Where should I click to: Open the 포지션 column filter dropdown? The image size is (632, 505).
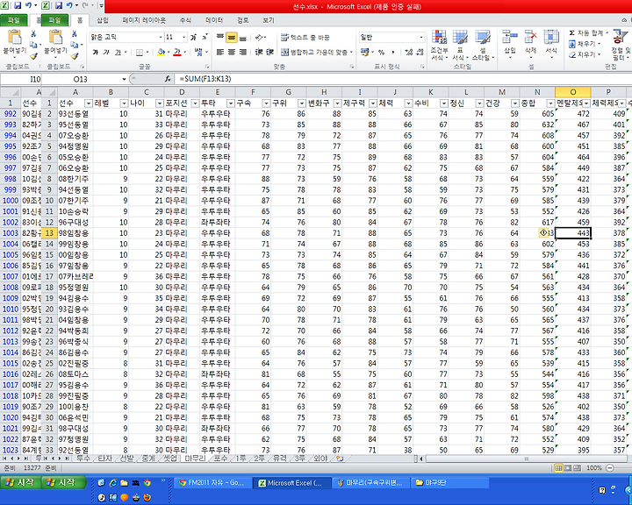pyautogui.click(x=195, y=103)
